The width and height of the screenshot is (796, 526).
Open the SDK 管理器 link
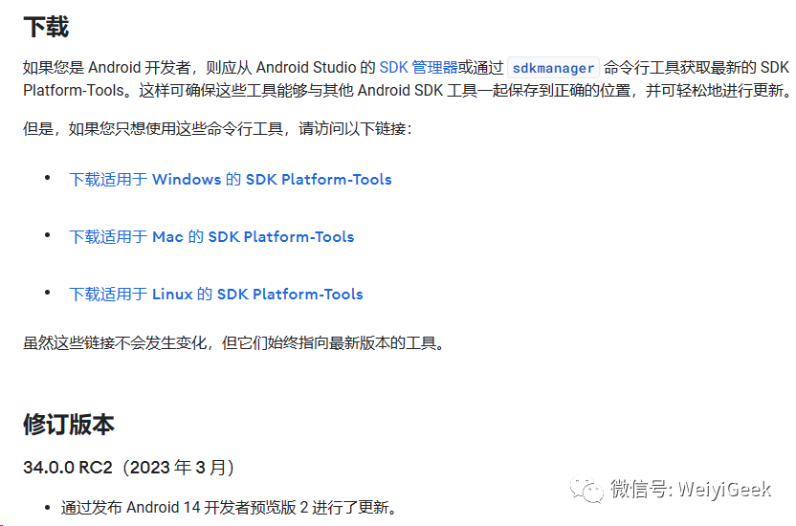tap(418, 67)
